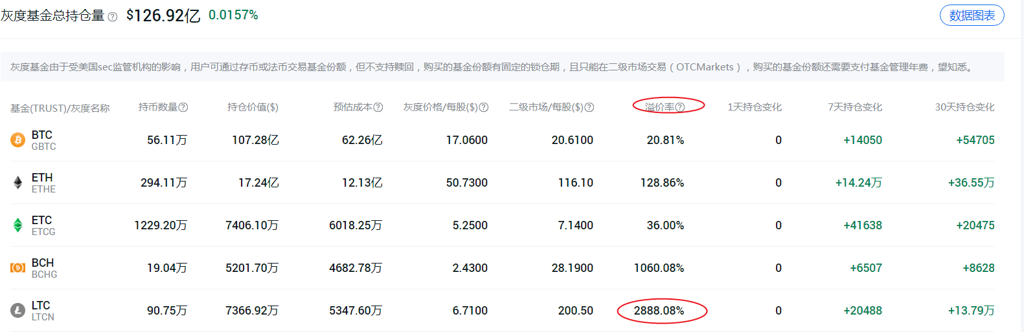
Task: Click the Litecoin LTC coin icon
Action: (18, 310)
